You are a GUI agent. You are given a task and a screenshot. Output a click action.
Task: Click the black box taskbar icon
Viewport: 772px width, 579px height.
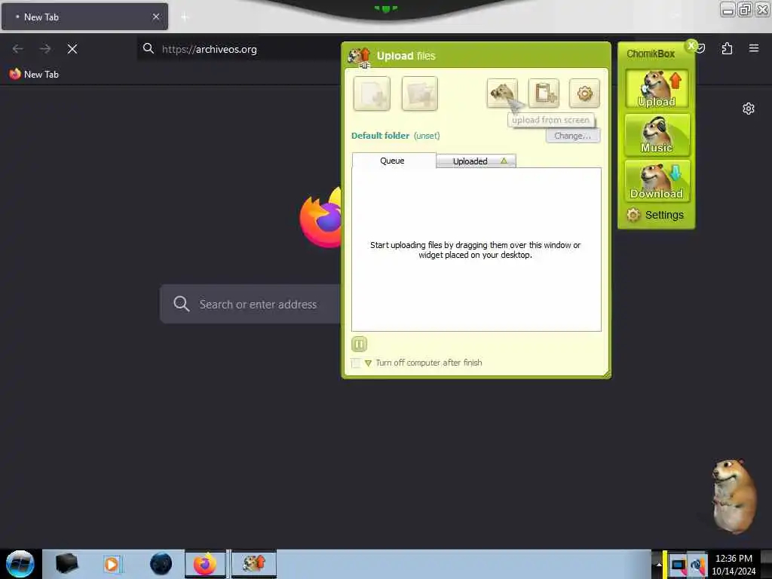pyautogui.click(x=66, y=564)
